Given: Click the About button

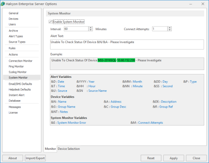Looking at the screenshot, I should (12, 158).
